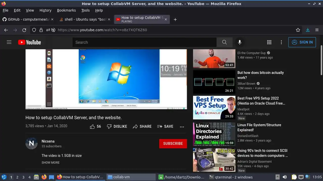Switch to the collab-vm taskbar window
This screenshot has width=323, height=181.
tap(131, 177)
